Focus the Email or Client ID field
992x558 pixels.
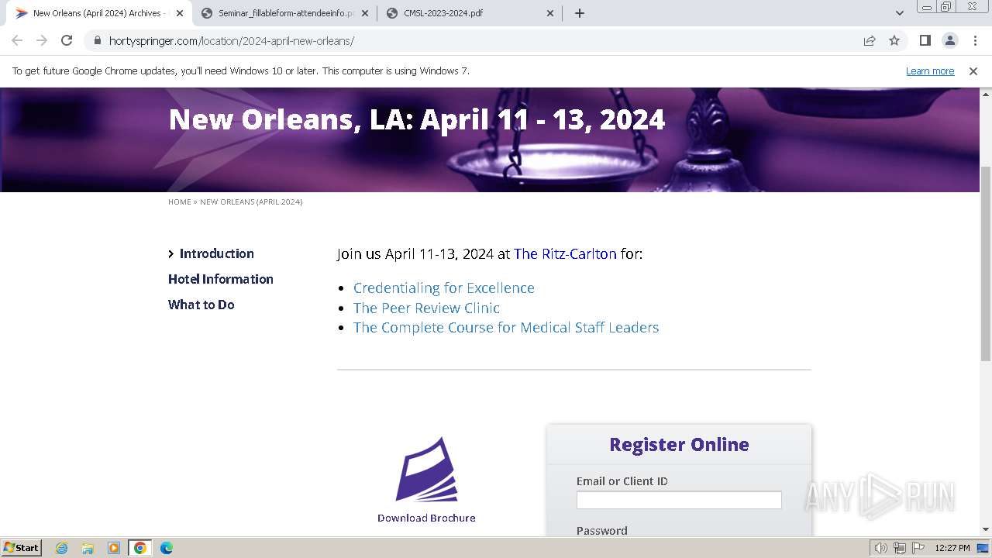[679, 500]
